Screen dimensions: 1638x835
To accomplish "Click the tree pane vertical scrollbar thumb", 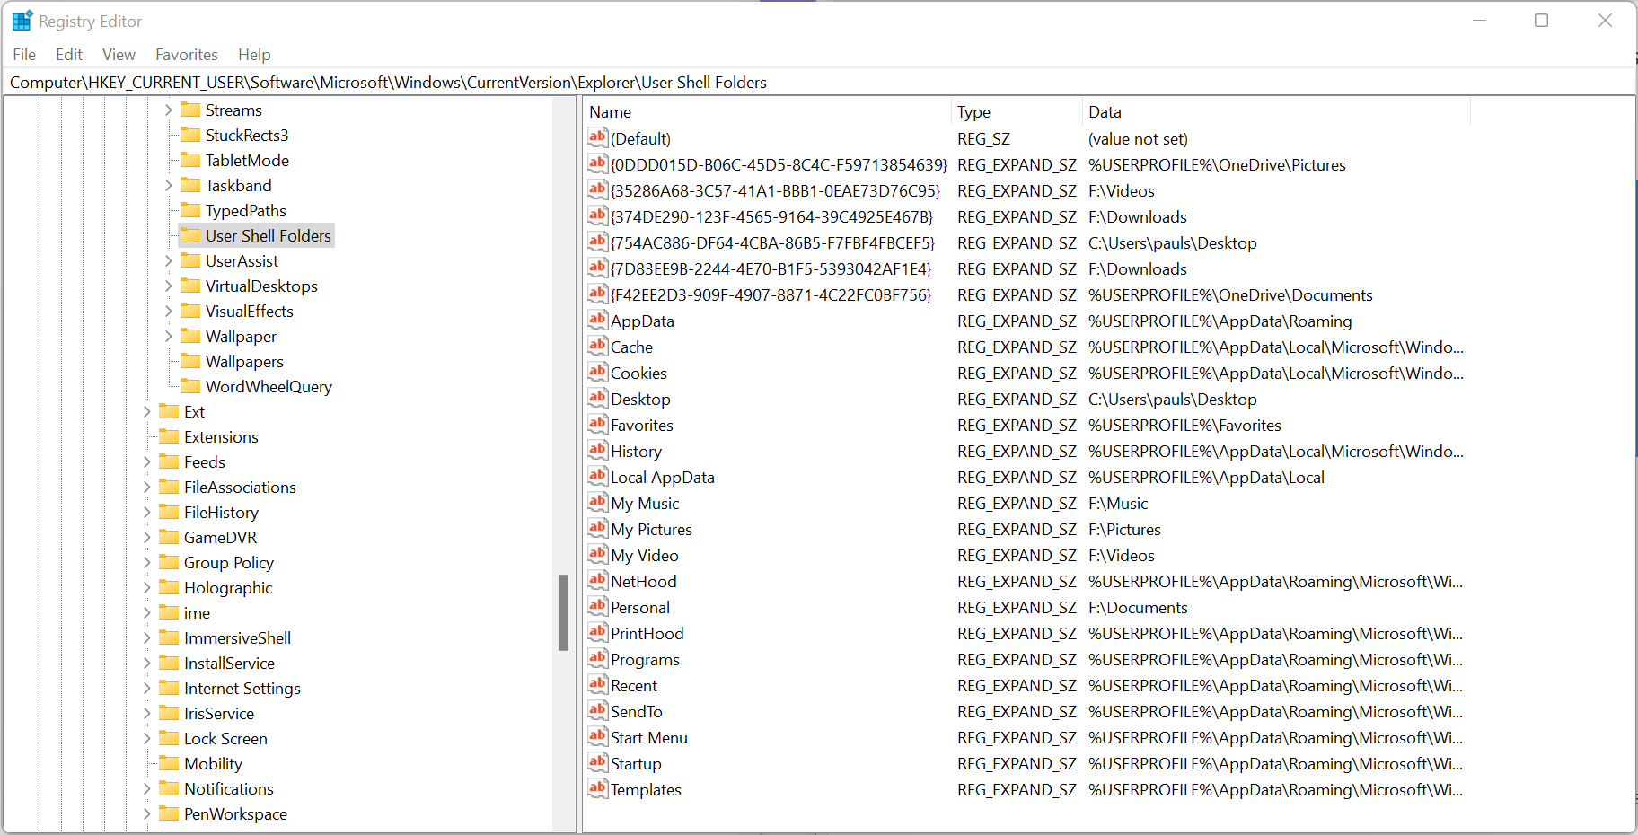I will point(563,612).
